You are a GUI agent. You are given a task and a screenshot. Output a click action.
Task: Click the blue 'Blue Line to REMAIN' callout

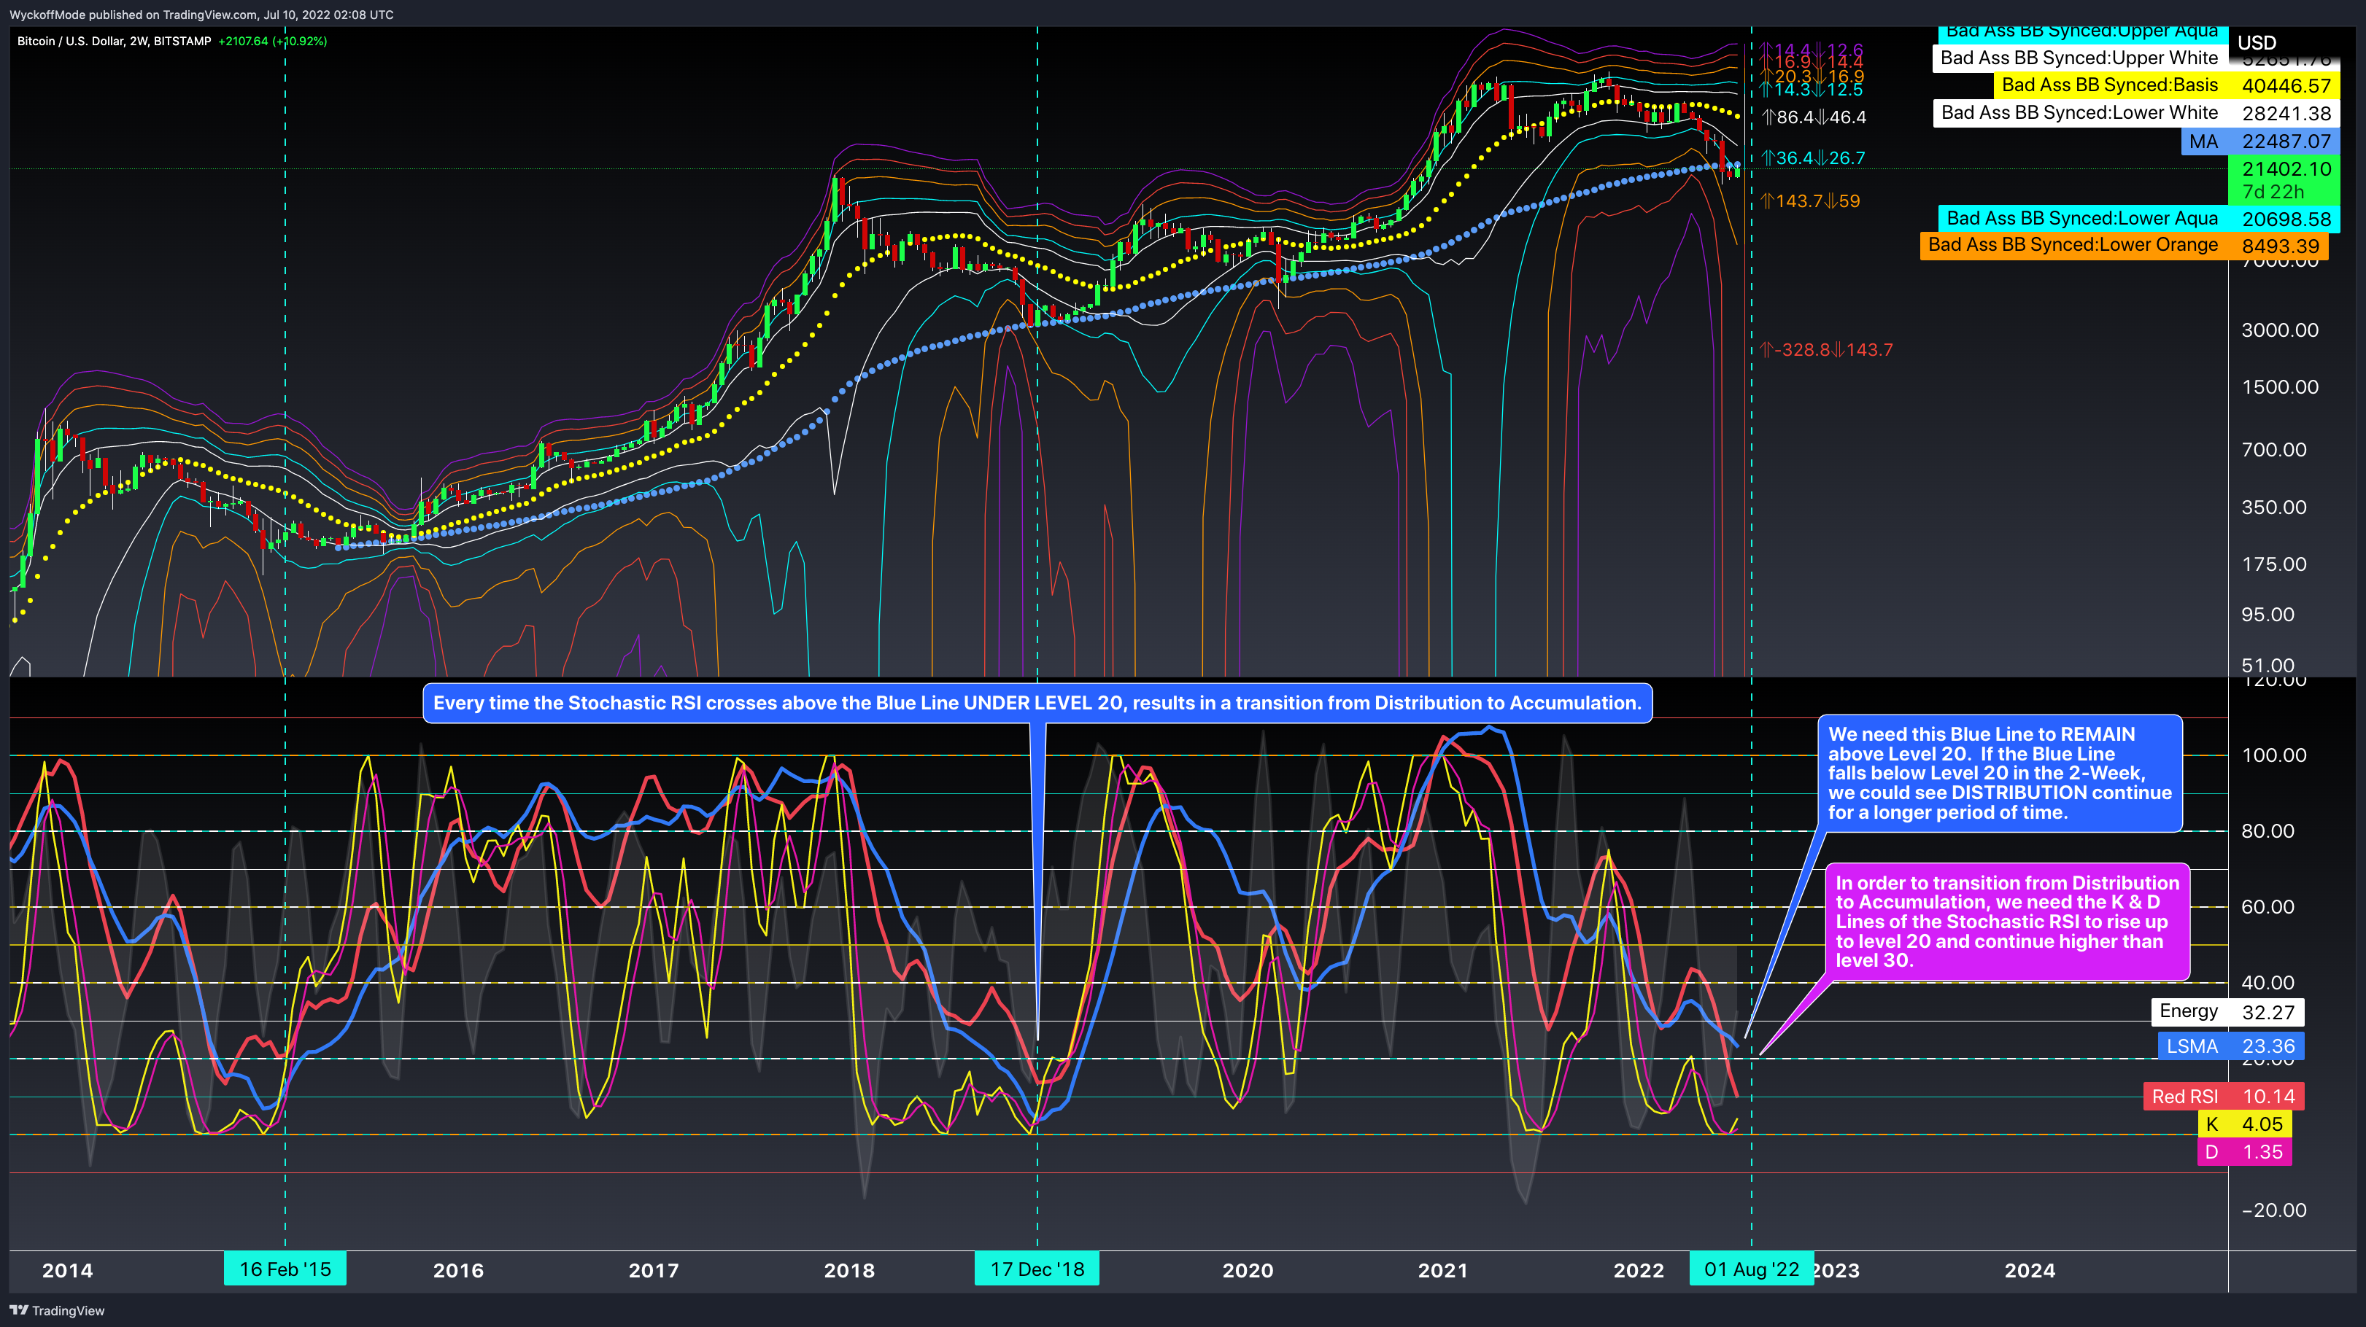click(x=2000, y=773)
